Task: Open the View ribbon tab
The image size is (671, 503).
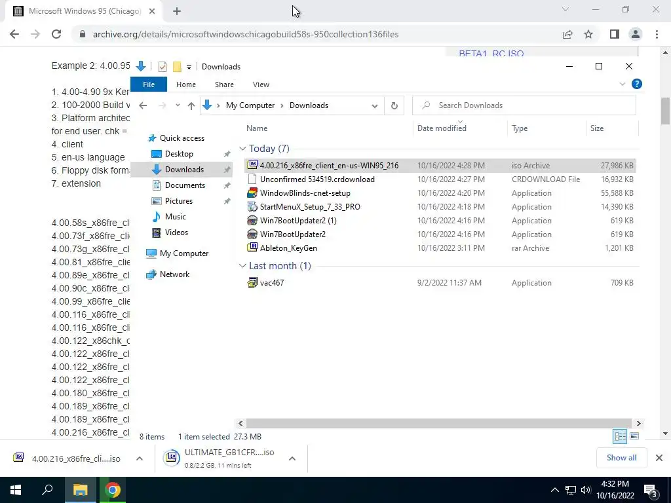Action: (261, 84)
